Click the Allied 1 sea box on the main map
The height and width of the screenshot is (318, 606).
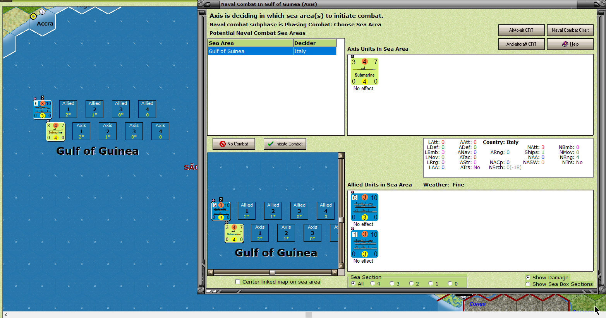pyautogui.click(x=68, y=109)
